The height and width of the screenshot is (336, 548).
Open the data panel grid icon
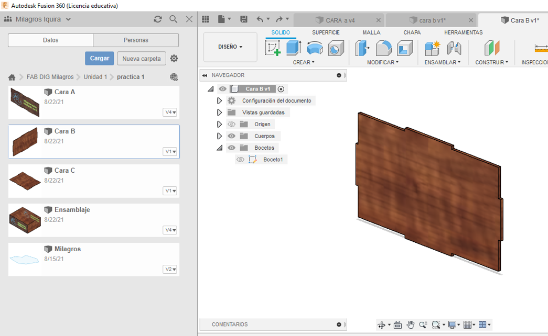(206, 19)
